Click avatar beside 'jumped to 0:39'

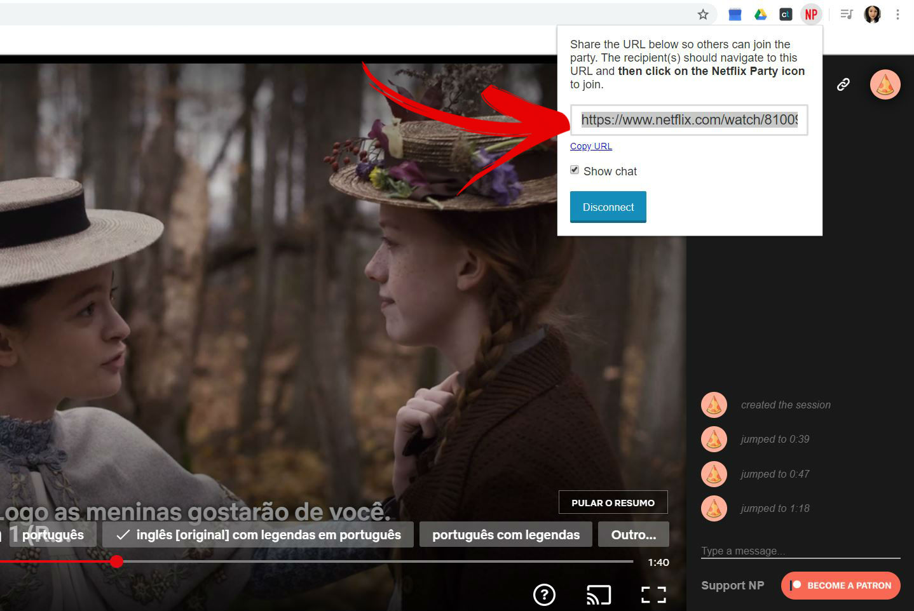pos(714,439)
